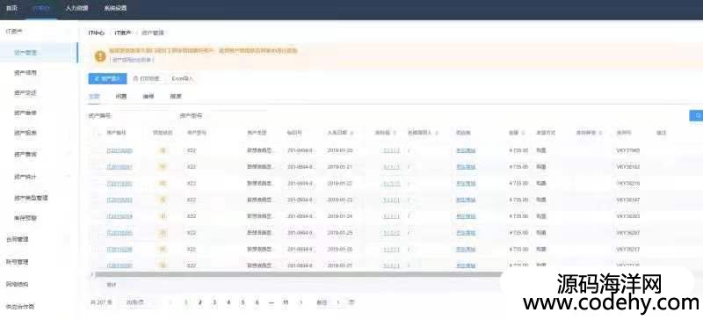Viewport: 703px width, 320px height.
Task: Collapse the IT assets sidebar group
Action: (x=69, y=32)
